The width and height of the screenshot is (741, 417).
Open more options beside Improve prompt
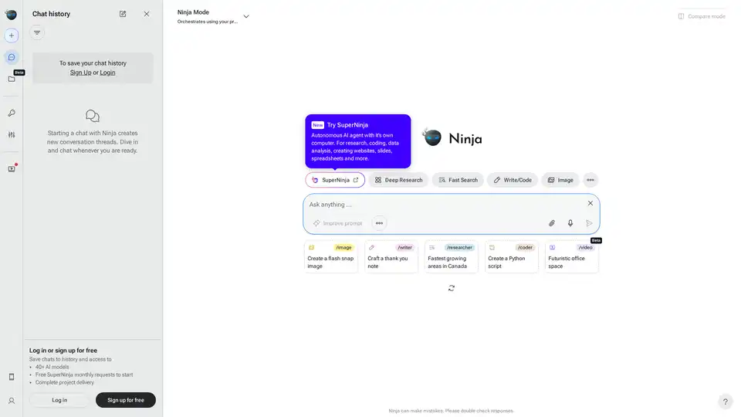point(379,223)
